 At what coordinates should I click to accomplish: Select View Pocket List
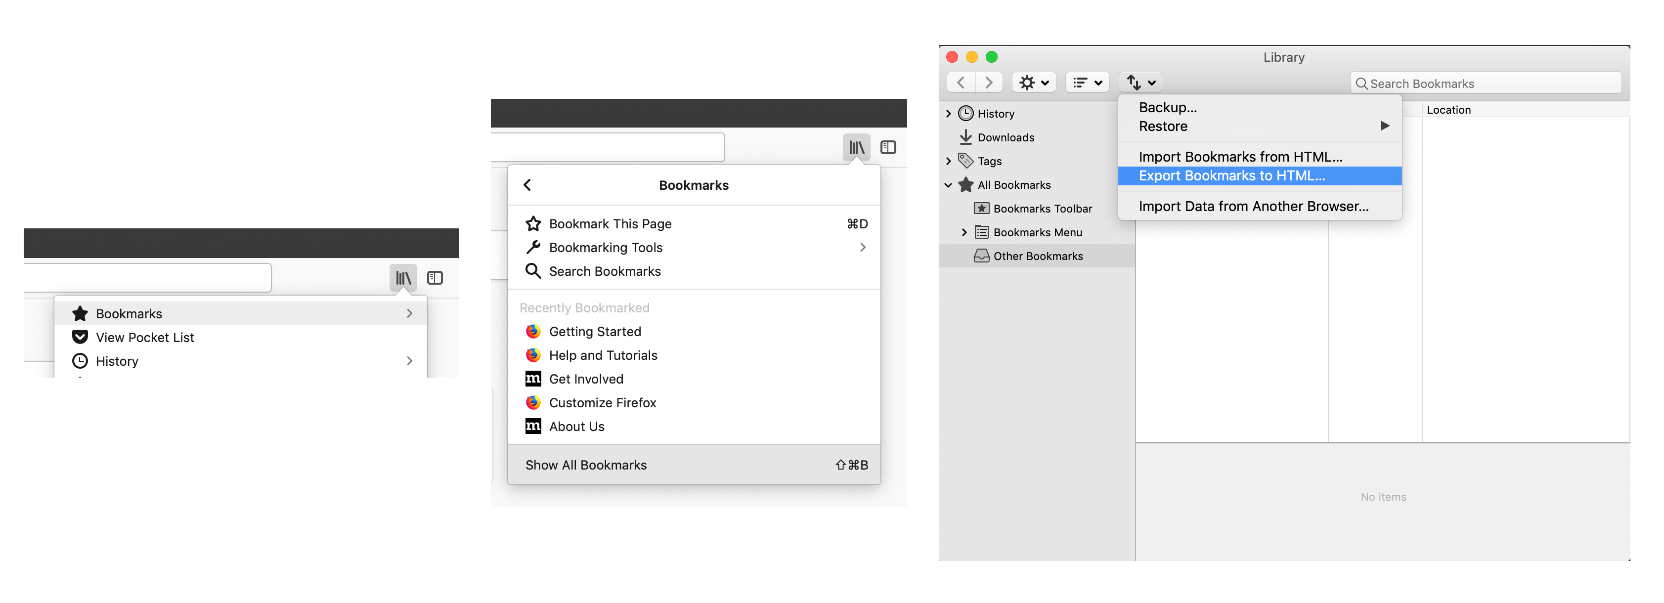(241, 338)
